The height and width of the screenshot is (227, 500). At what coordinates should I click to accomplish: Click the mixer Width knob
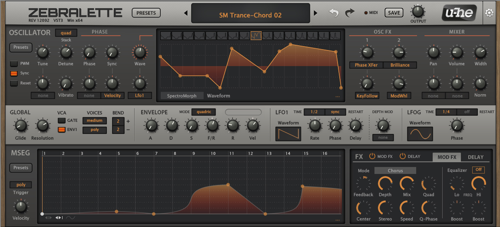(480, 52)
